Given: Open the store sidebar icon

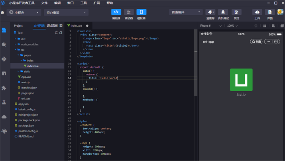Looking at the screenshot, I should pyautogui.click(x=4, y=73).
